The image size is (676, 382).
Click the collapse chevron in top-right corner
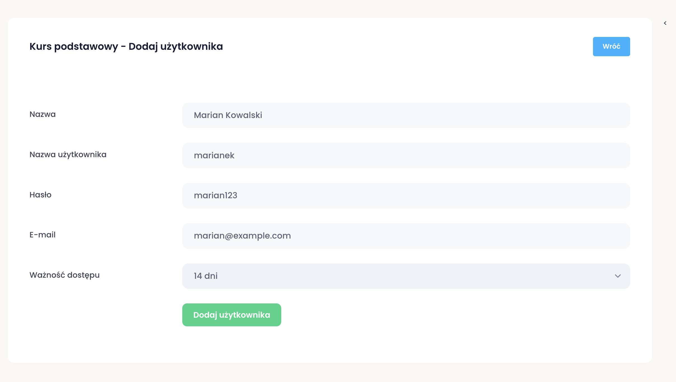tap(665, 23)
